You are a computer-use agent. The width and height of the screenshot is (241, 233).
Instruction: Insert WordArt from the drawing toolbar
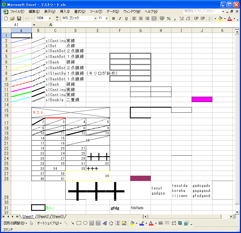(105, 223)
